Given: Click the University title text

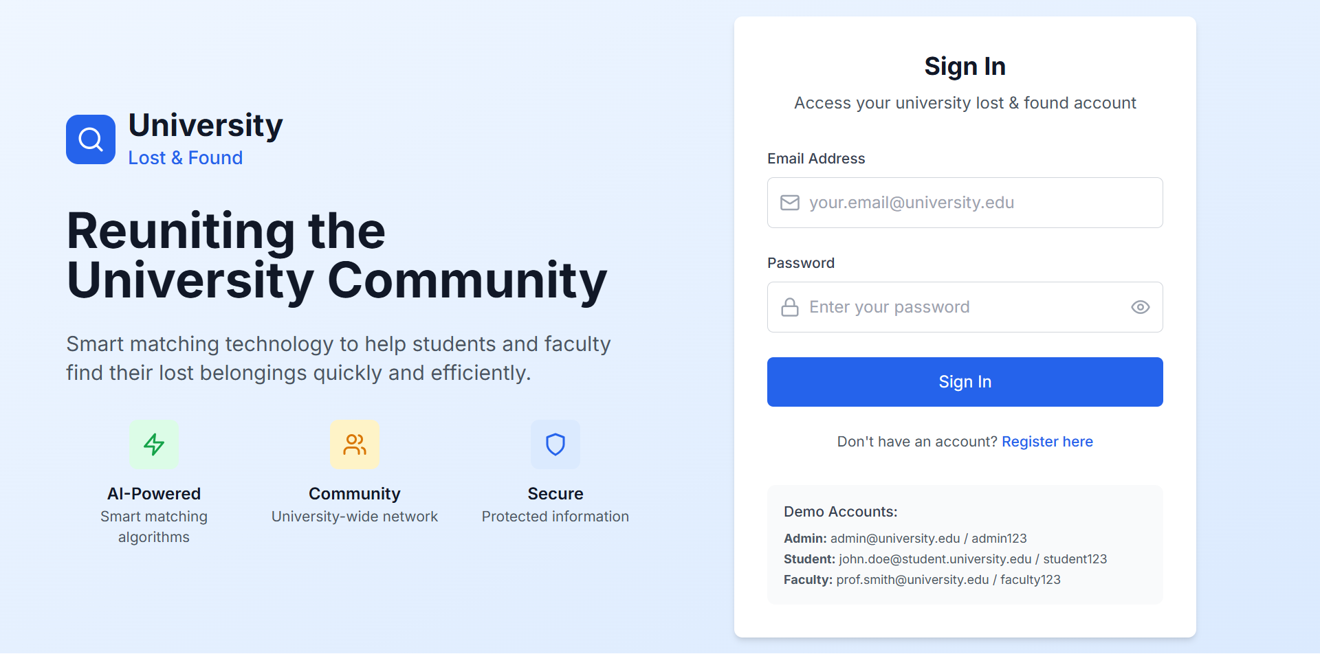Looking at the screenshot, I should coord(206,126).
